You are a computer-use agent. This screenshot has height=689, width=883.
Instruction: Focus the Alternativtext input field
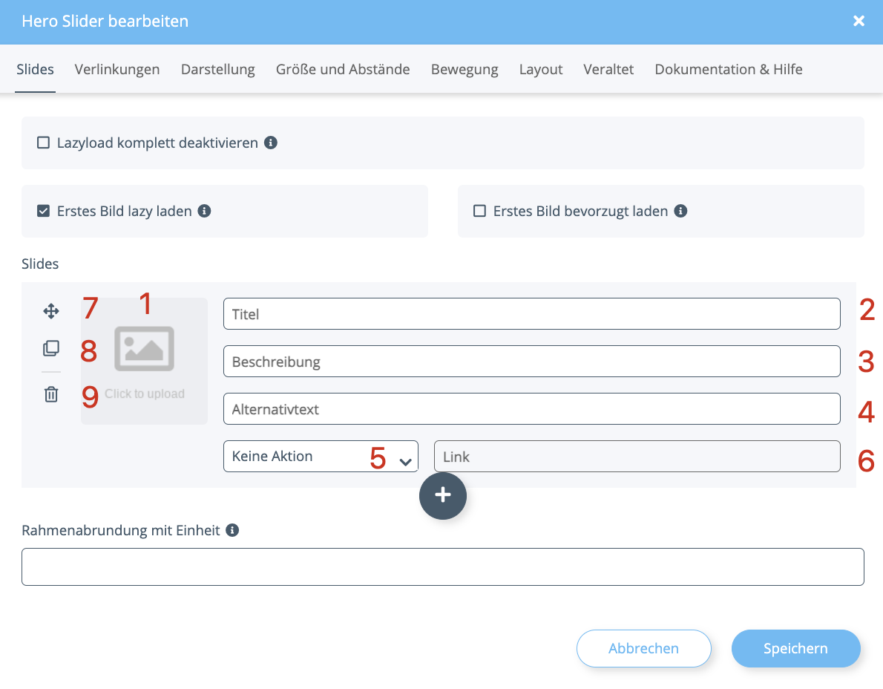pos(531,408)
